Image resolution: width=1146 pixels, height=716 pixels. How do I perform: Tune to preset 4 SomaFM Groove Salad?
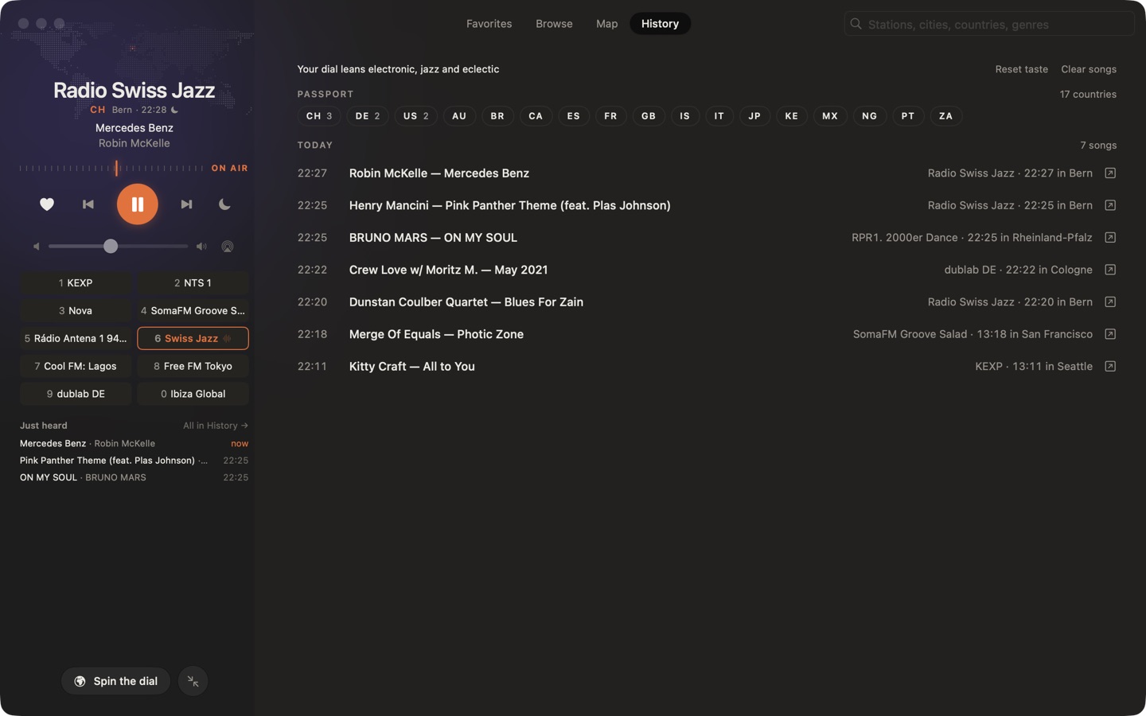(193, 311)
